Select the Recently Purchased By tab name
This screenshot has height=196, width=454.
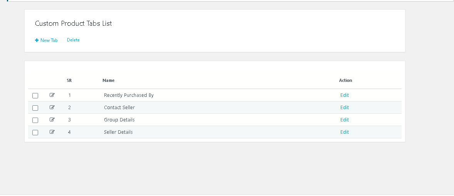(129, 95)
